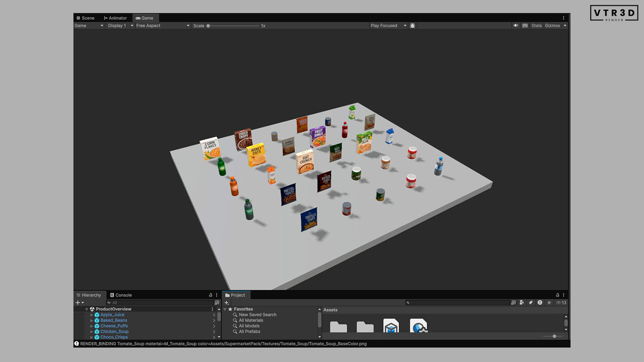
Task: Click Search by Type icon in Project
Action: [522, 302]
